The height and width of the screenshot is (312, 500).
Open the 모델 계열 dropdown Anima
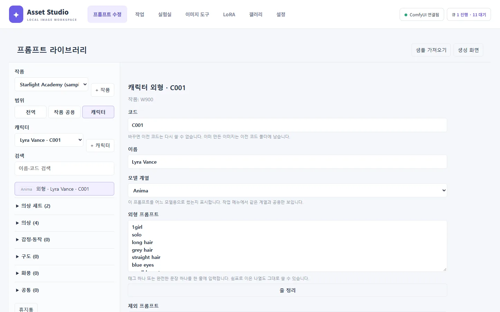[x=287, y=190]
